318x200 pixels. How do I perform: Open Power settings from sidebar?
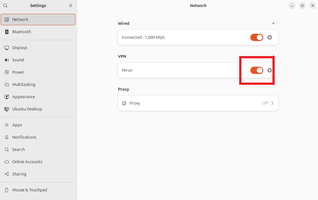pyautogui.click(x=18, y=72)
